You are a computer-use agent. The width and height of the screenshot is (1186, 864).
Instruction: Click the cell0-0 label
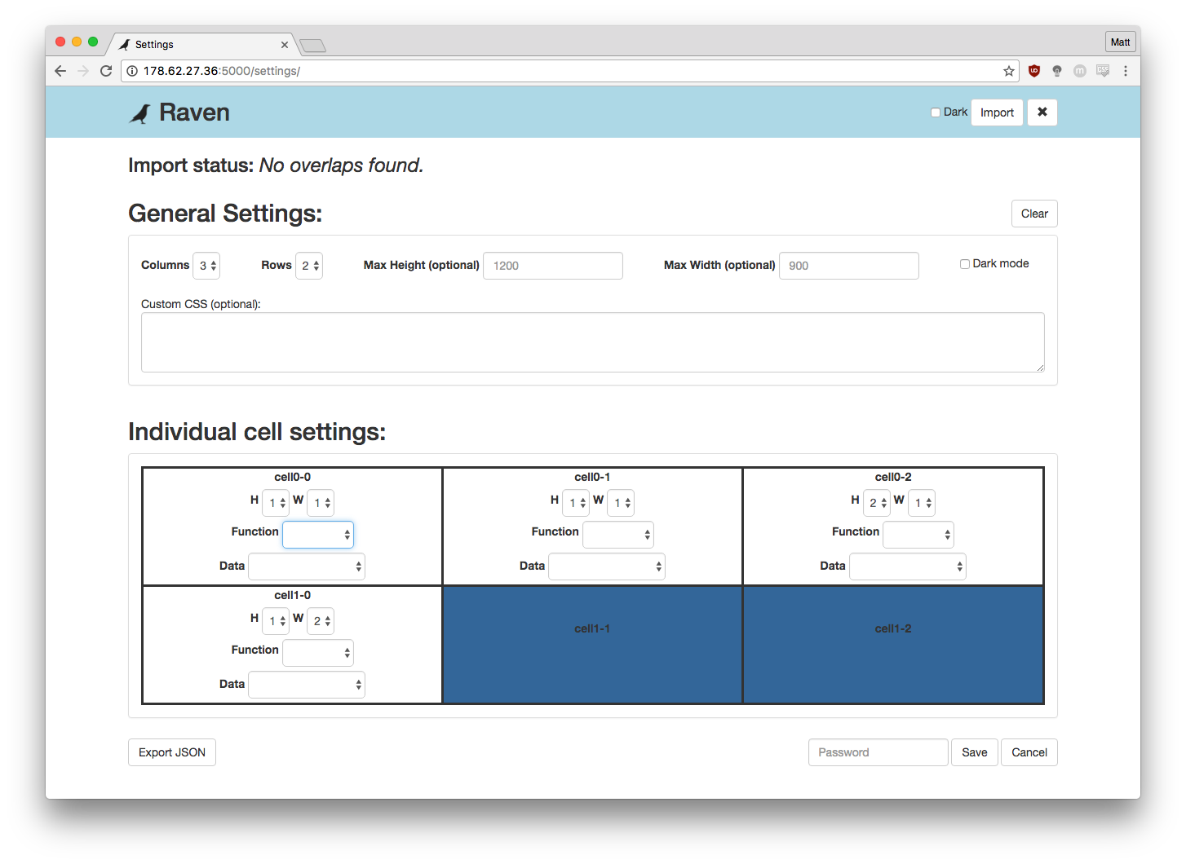click(x=292, y=478)
